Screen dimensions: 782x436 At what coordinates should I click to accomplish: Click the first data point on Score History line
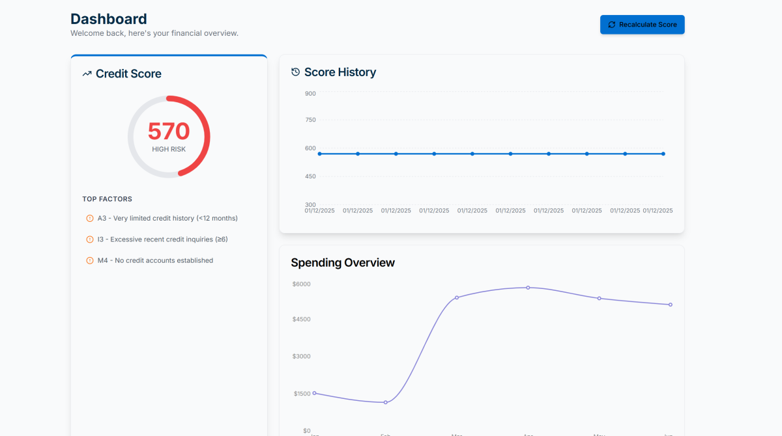320,154
